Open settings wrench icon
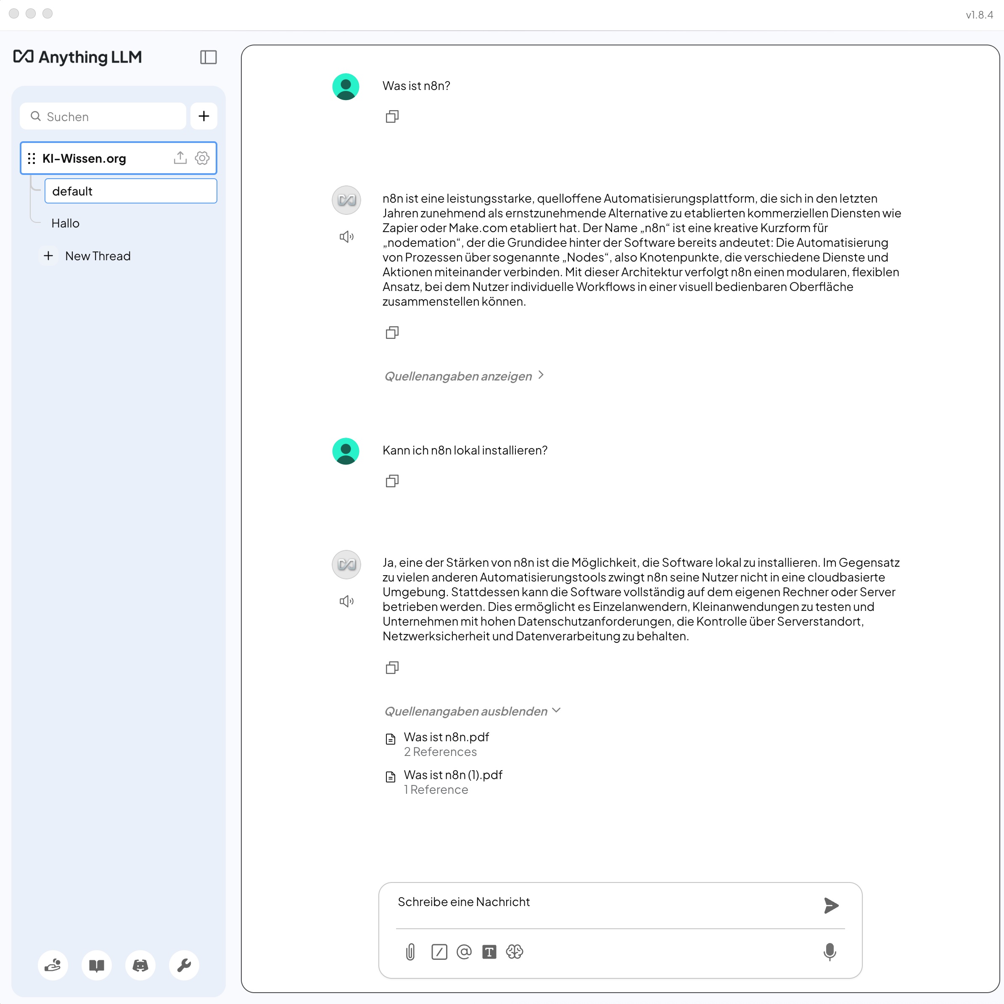 click(x=184, y=966)
